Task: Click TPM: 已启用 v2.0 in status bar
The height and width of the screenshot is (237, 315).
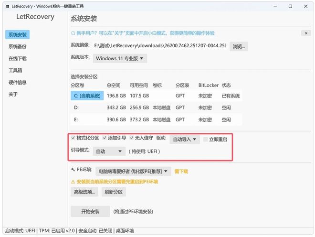Action: tap(57, 231)
